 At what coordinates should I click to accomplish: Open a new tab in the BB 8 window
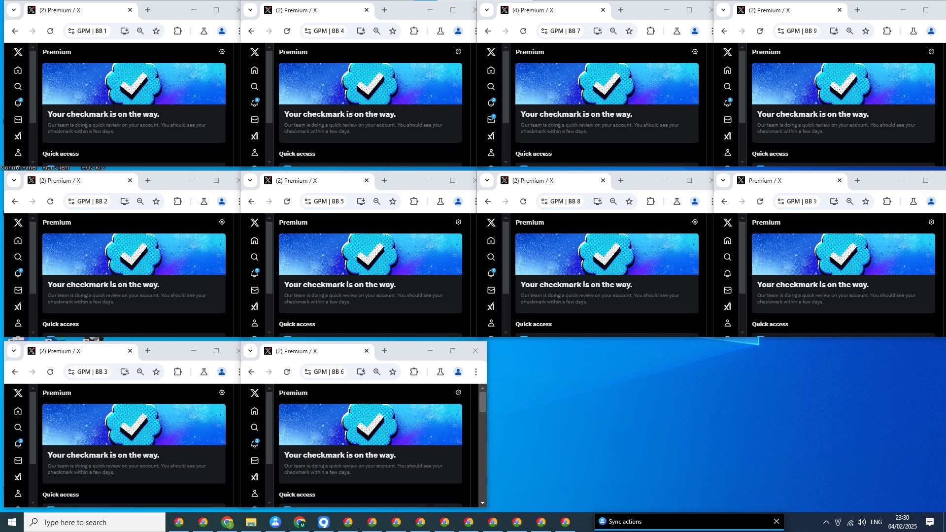(x=621, y=180)
